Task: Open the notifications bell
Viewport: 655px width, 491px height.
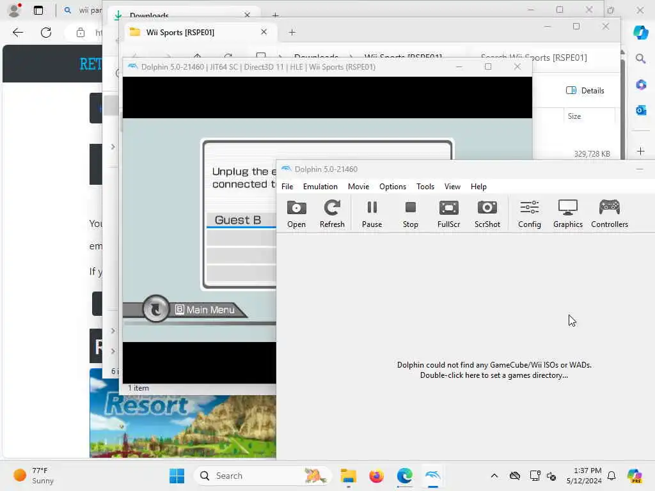Action: point(612,476)
